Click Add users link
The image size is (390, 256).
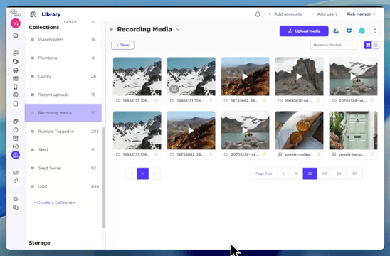(x=325, y=14)
